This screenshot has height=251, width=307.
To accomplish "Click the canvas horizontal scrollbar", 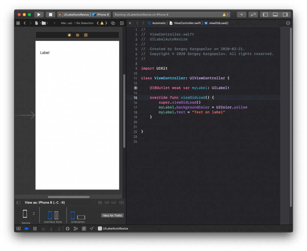I will (69, 197).
